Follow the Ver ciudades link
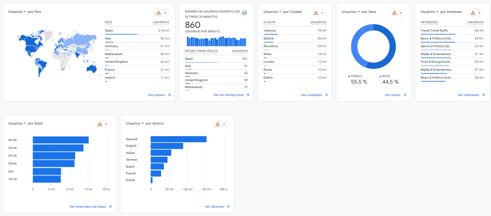The width and height of the screenshot is (491, 216). click(314, 95)
